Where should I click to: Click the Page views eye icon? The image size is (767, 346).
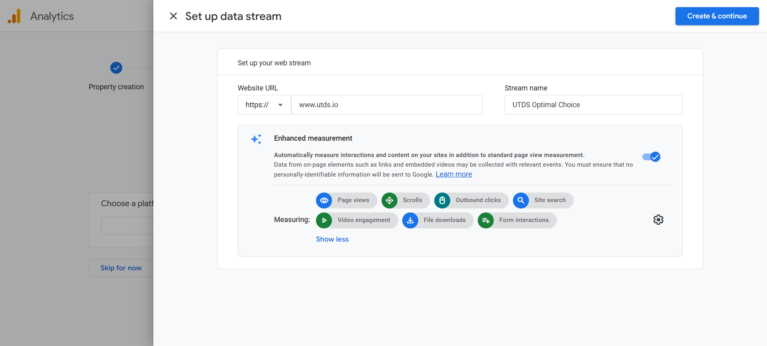(324, 200)
